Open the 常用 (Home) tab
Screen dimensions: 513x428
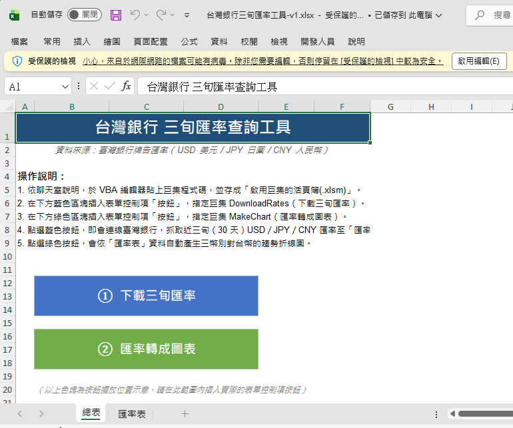point(52,41)
